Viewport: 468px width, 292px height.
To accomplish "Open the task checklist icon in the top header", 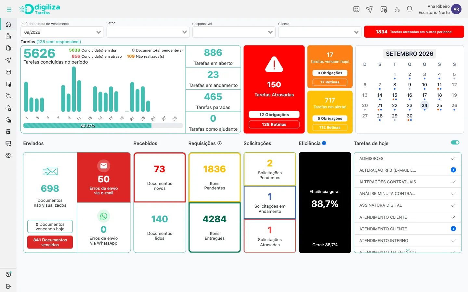I will [x=356, y=9].
